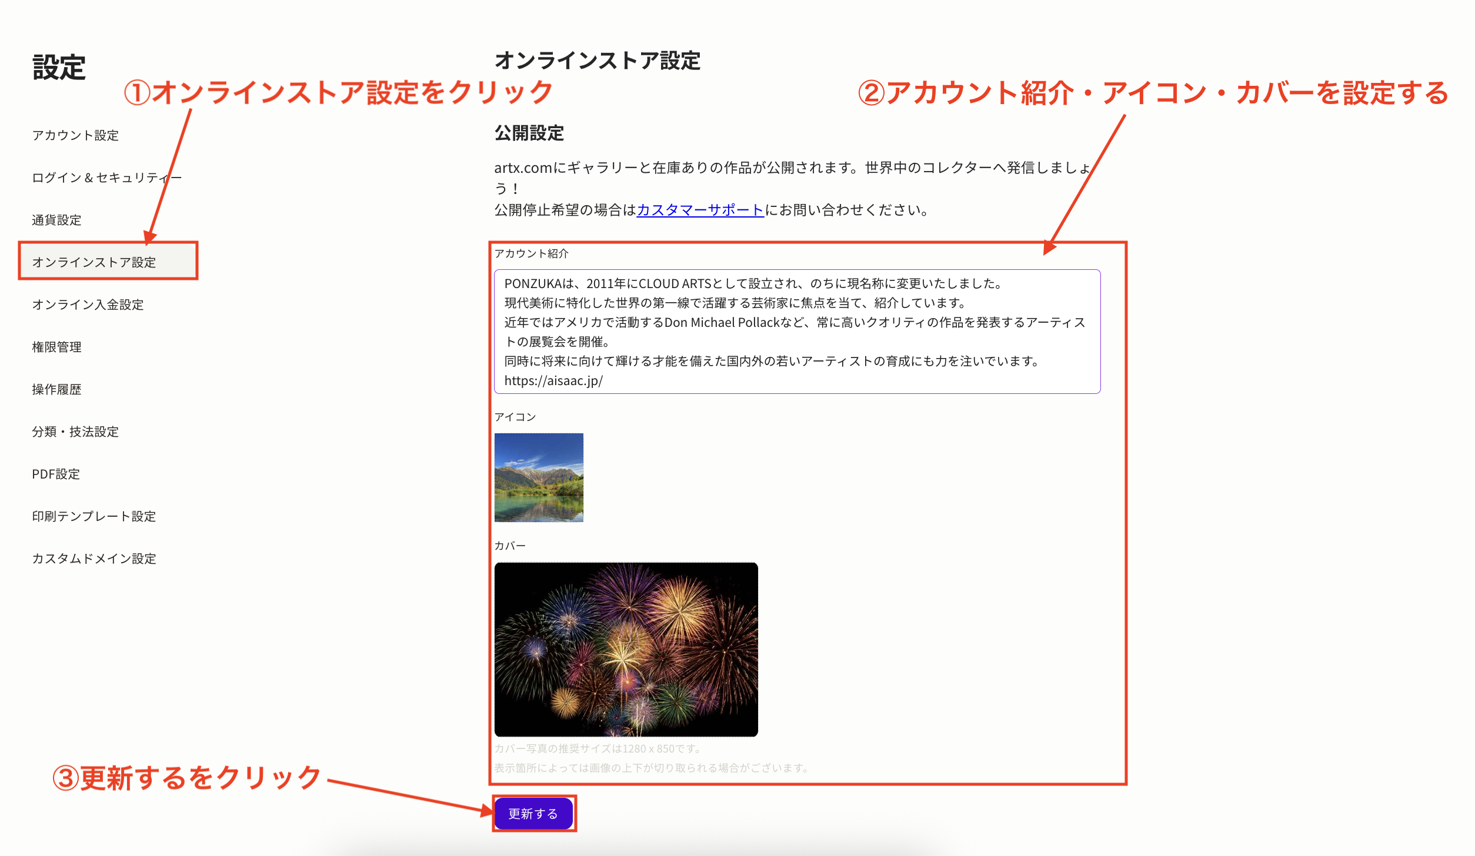
Task: Open アカウント設定 in the sidebar
Action: pos(75,135)
